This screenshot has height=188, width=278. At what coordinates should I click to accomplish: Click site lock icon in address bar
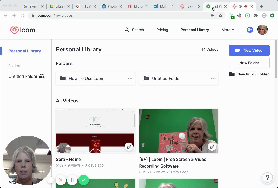[x=32, y=16]
